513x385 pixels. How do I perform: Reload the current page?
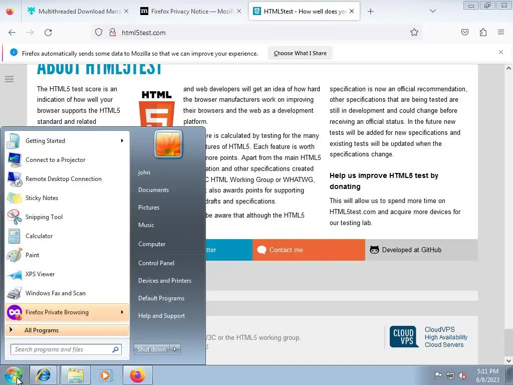coord(48,33)
